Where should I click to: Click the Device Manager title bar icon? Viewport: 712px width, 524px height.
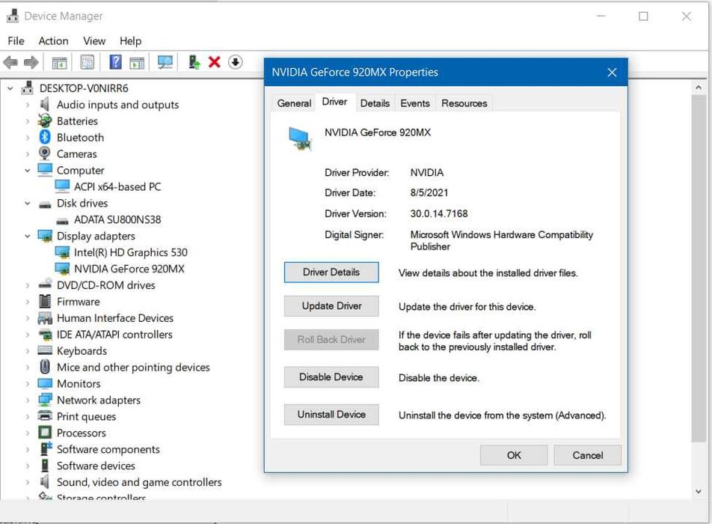pyautogui.click(x=12, y=16)
